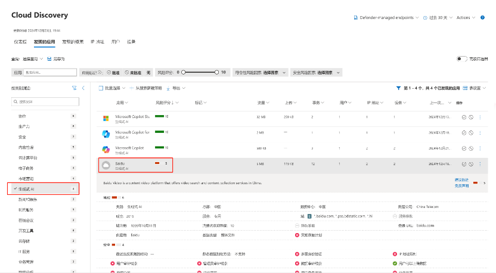The image size is (496, 273).
Task: Click the info icon next to 应用标记
Action: [x=100, y=73]
